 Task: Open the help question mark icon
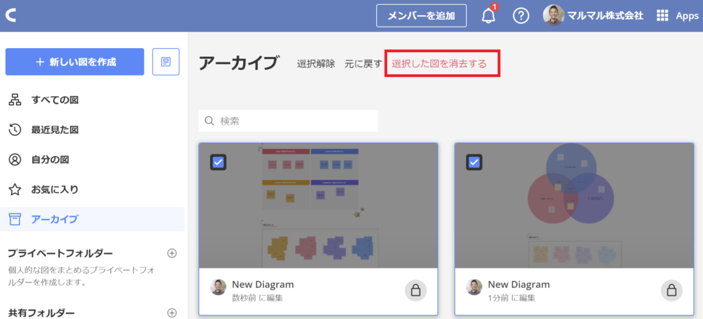pyautogui.click(x=521, y=16)
